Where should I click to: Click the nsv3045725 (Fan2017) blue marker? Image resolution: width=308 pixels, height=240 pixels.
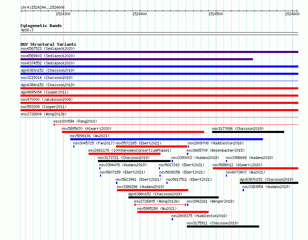click(74, 146)
